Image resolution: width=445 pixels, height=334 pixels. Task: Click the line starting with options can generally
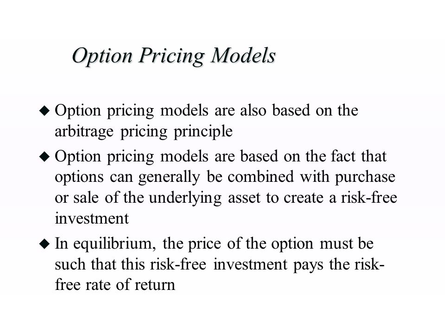coord(225,177)
